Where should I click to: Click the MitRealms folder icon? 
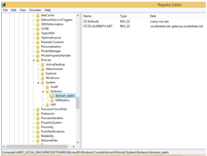tap(52, 100)
